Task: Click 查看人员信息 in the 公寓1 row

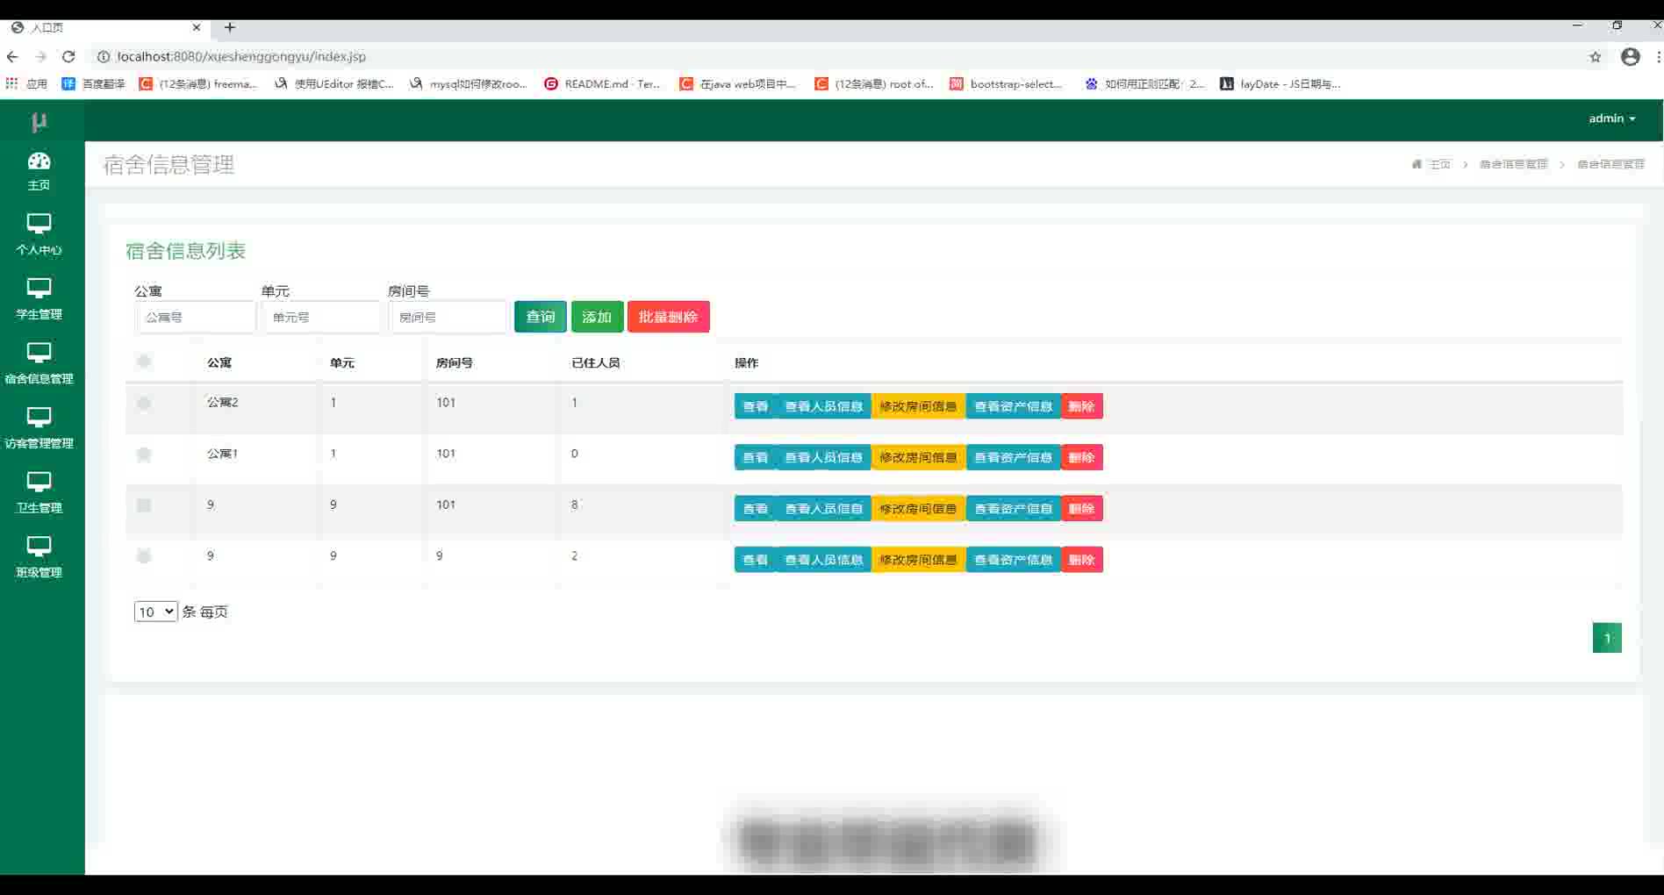Action: point(823,457)
